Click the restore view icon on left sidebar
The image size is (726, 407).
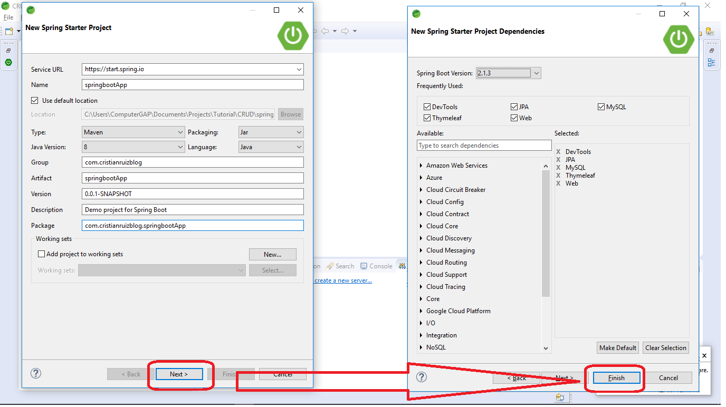click(8, 51)
